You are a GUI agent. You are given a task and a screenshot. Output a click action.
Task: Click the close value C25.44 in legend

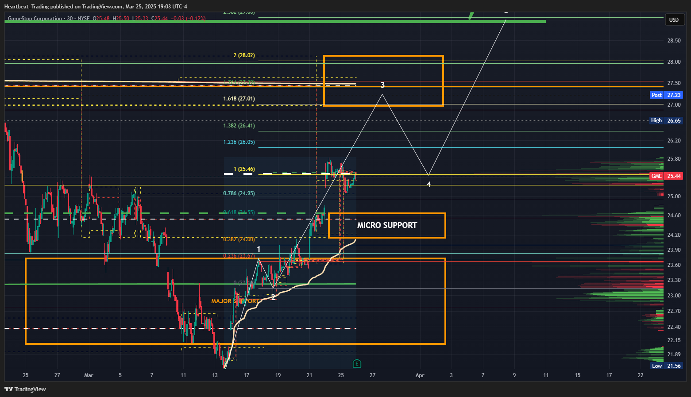click(x=159, y=19)
